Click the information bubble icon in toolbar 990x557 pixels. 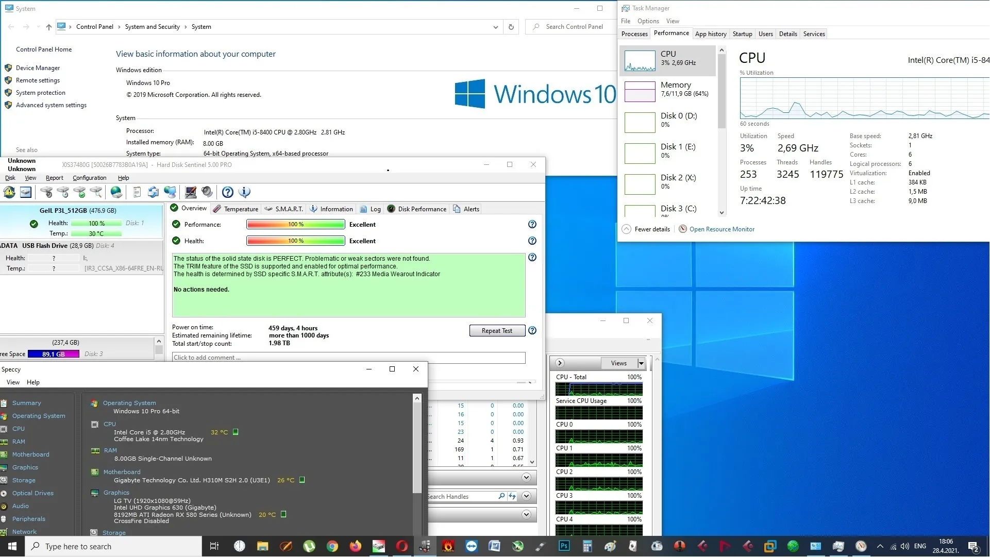click(x=244, y=192)
